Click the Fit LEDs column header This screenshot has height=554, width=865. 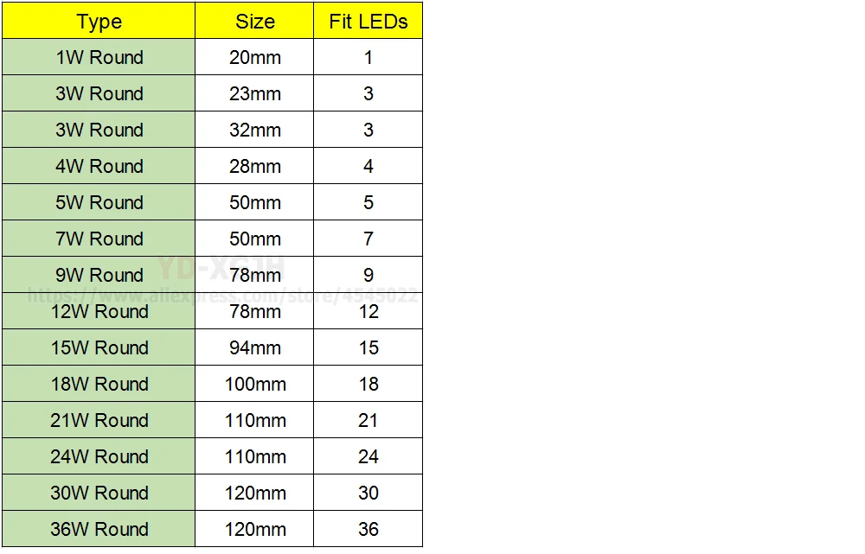tap(368, 22)
